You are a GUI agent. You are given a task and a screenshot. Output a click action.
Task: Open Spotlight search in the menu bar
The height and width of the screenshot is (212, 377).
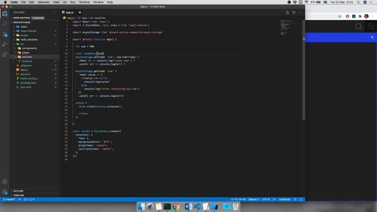click(x=358, y=2)
